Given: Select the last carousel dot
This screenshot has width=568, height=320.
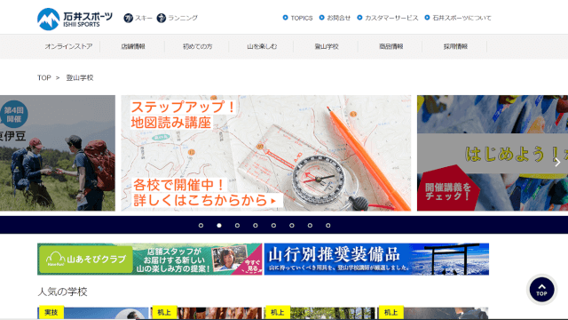Looking at the screenshot, I should coord(327,225).
